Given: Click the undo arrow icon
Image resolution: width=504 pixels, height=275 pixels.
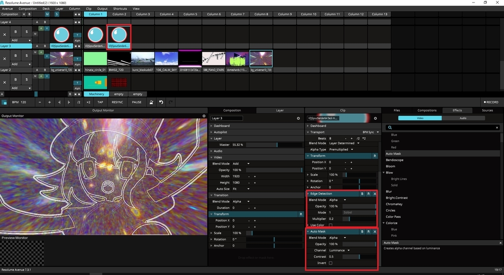Looking at the screenshot, I should click(161, 102).
